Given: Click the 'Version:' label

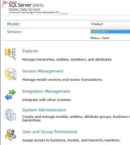Looking at the screenshot, I should tap(15, 32).
